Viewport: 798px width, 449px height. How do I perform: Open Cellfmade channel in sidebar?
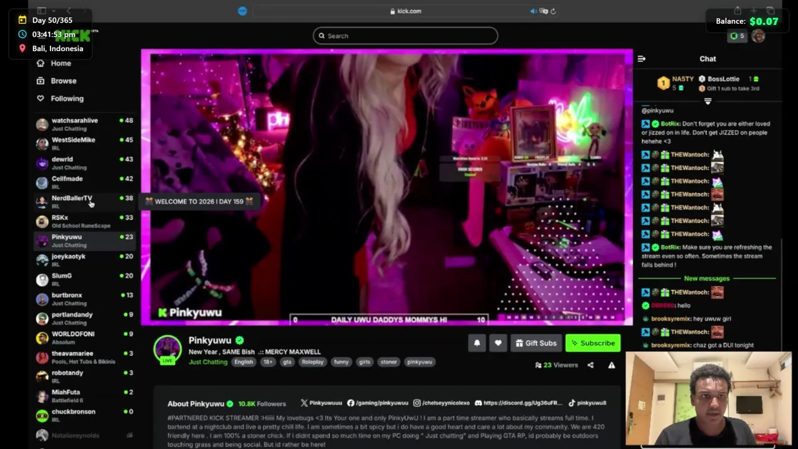(x=84, y=182)
